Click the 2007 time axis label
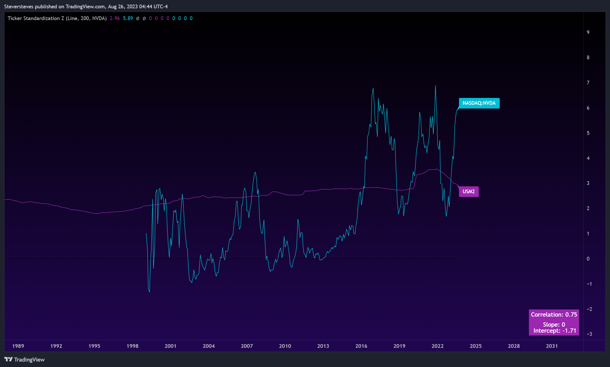The image size is (610, 367). pos(247,346)
